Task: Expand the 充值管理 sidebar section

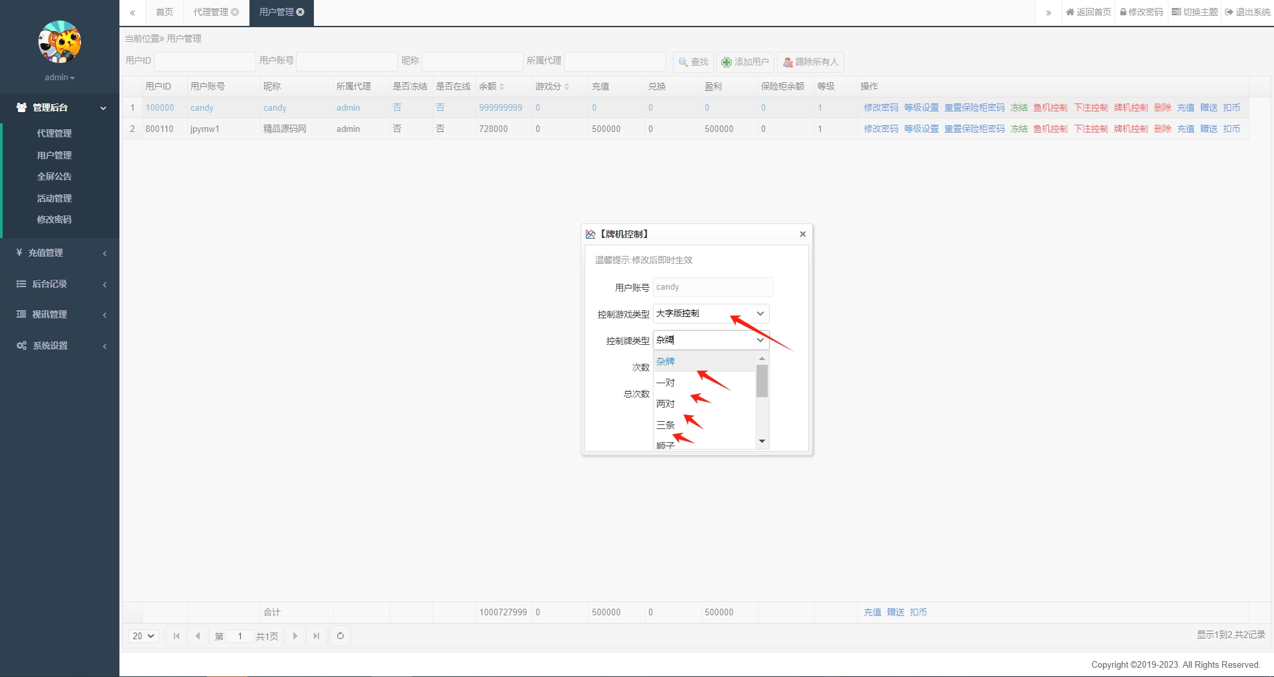Action: point(60,253)
